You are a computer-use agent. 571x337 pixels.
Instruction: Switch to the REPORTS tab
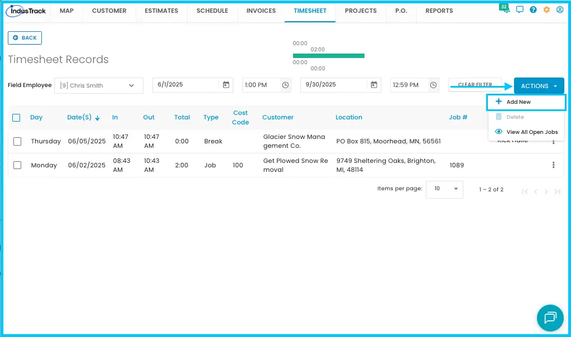[x=439, y=11]
